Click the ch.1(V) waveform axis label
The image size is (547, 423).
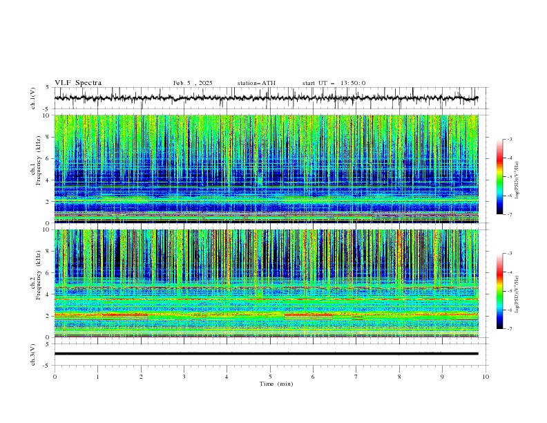click(x=32, y=98)
